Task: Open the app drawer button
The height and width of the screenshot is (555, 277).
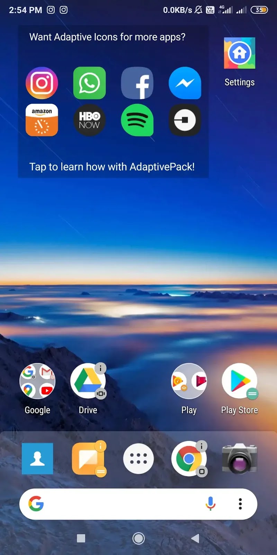Action: click(138, 459)
